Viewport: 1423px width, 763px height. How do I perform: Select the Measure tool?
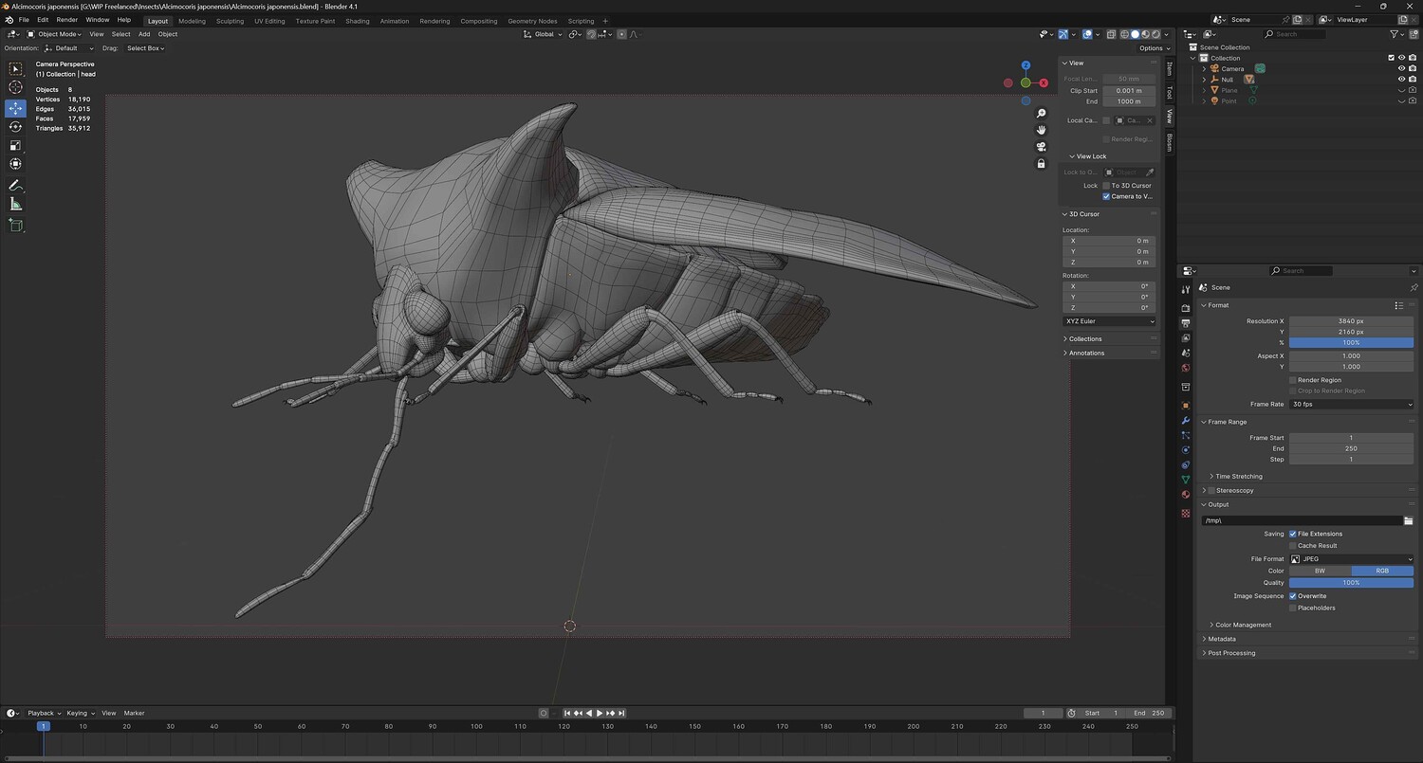[15, 205]
